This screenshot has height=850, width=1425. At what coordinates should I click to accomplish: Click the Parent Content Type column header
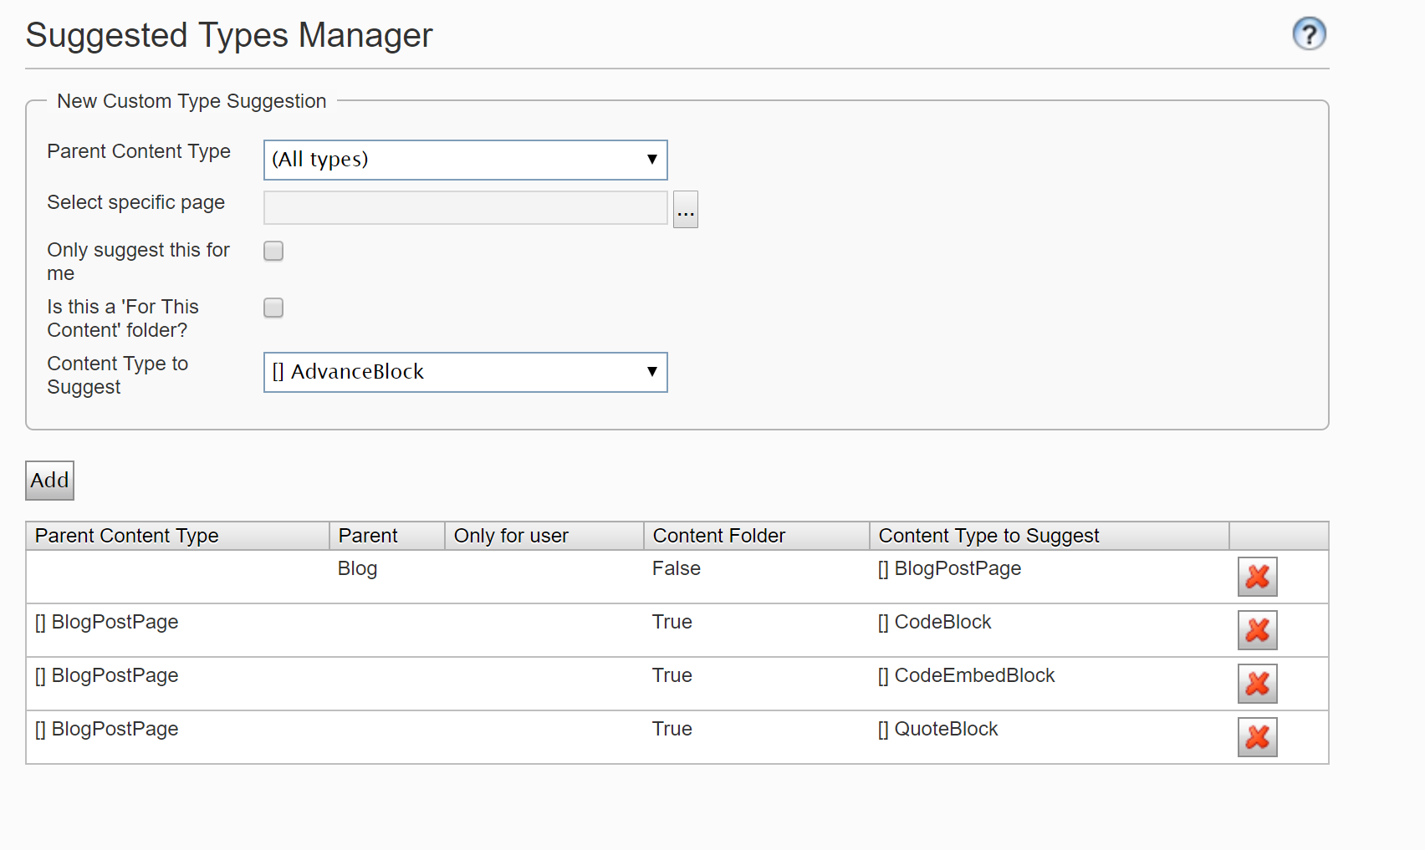click(127, 536)
